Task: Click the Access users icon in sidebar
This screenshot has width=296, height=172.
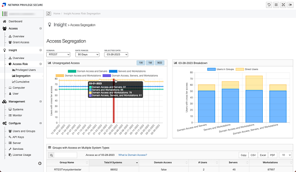Action: coord(5,29)
